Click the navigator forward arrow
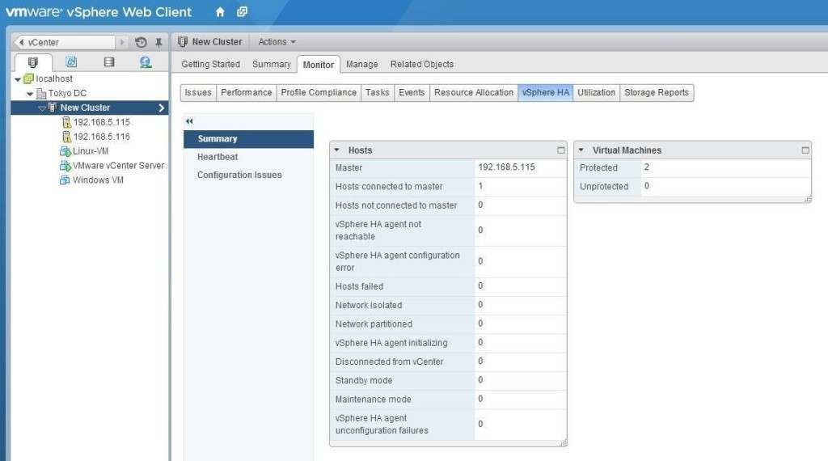 122,42
